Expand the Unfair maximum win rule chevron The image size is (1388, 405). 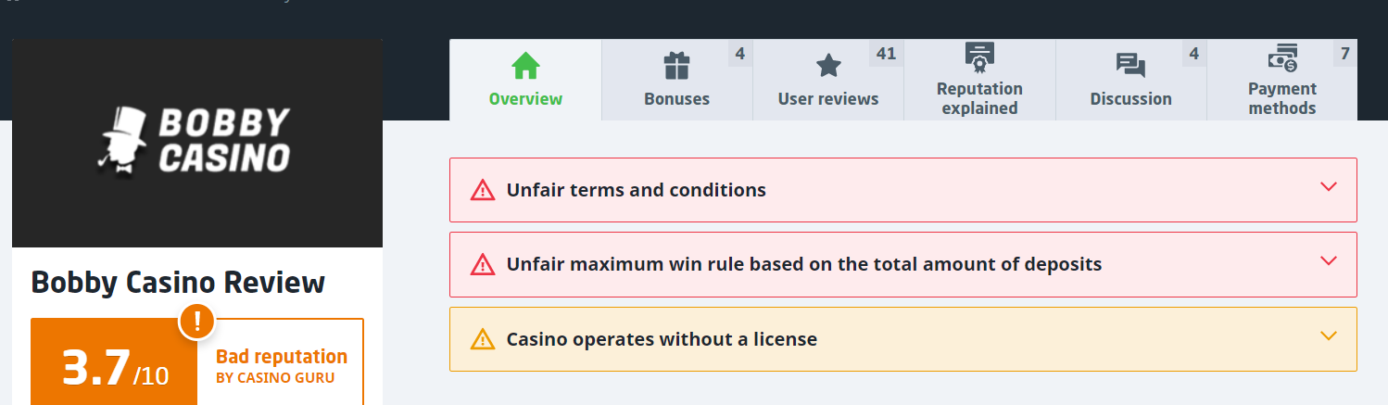point(1329,260)
